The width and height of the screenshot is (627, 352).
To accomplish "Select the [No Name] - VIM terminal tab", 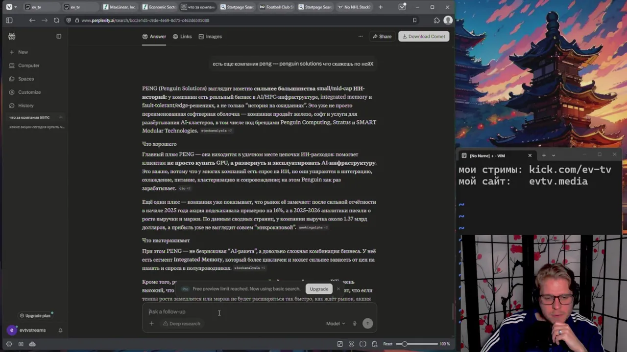I will tap(497, 155).
